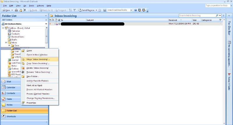
Task: Open the Send/Receive dropdown arrow
Action: click(96, 10)
